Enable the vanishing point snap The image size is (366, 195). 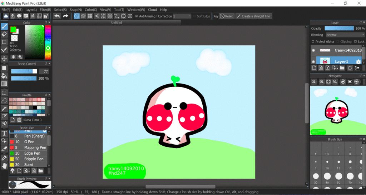click(97, 16)
